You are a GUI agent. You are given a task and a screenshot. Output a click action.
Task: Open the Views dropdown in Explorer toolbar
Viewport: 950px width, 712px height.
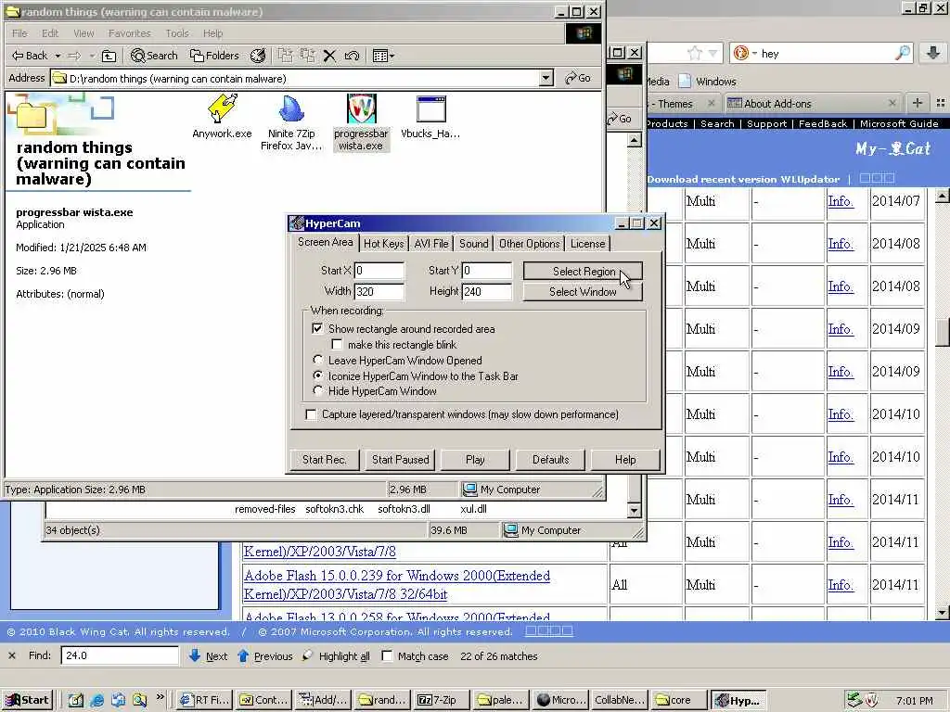(x=383, y=56)
